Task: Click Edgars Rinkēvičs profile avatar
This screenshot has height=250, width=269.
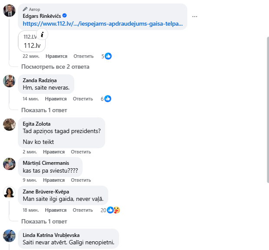Action: click(x=10, y=10)
